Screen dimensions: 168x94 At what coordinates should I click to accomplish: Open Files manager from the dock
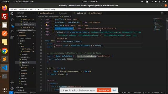pyautogui.click(x=4, y=25)
